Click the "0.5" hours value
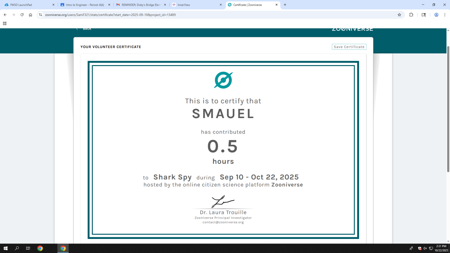The height and width of the screenshot is (253, 450). point(223,147)
